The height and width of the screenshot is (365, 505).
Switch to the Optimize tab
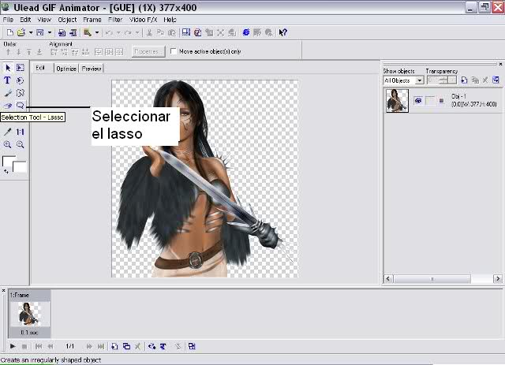coord(66,69)
